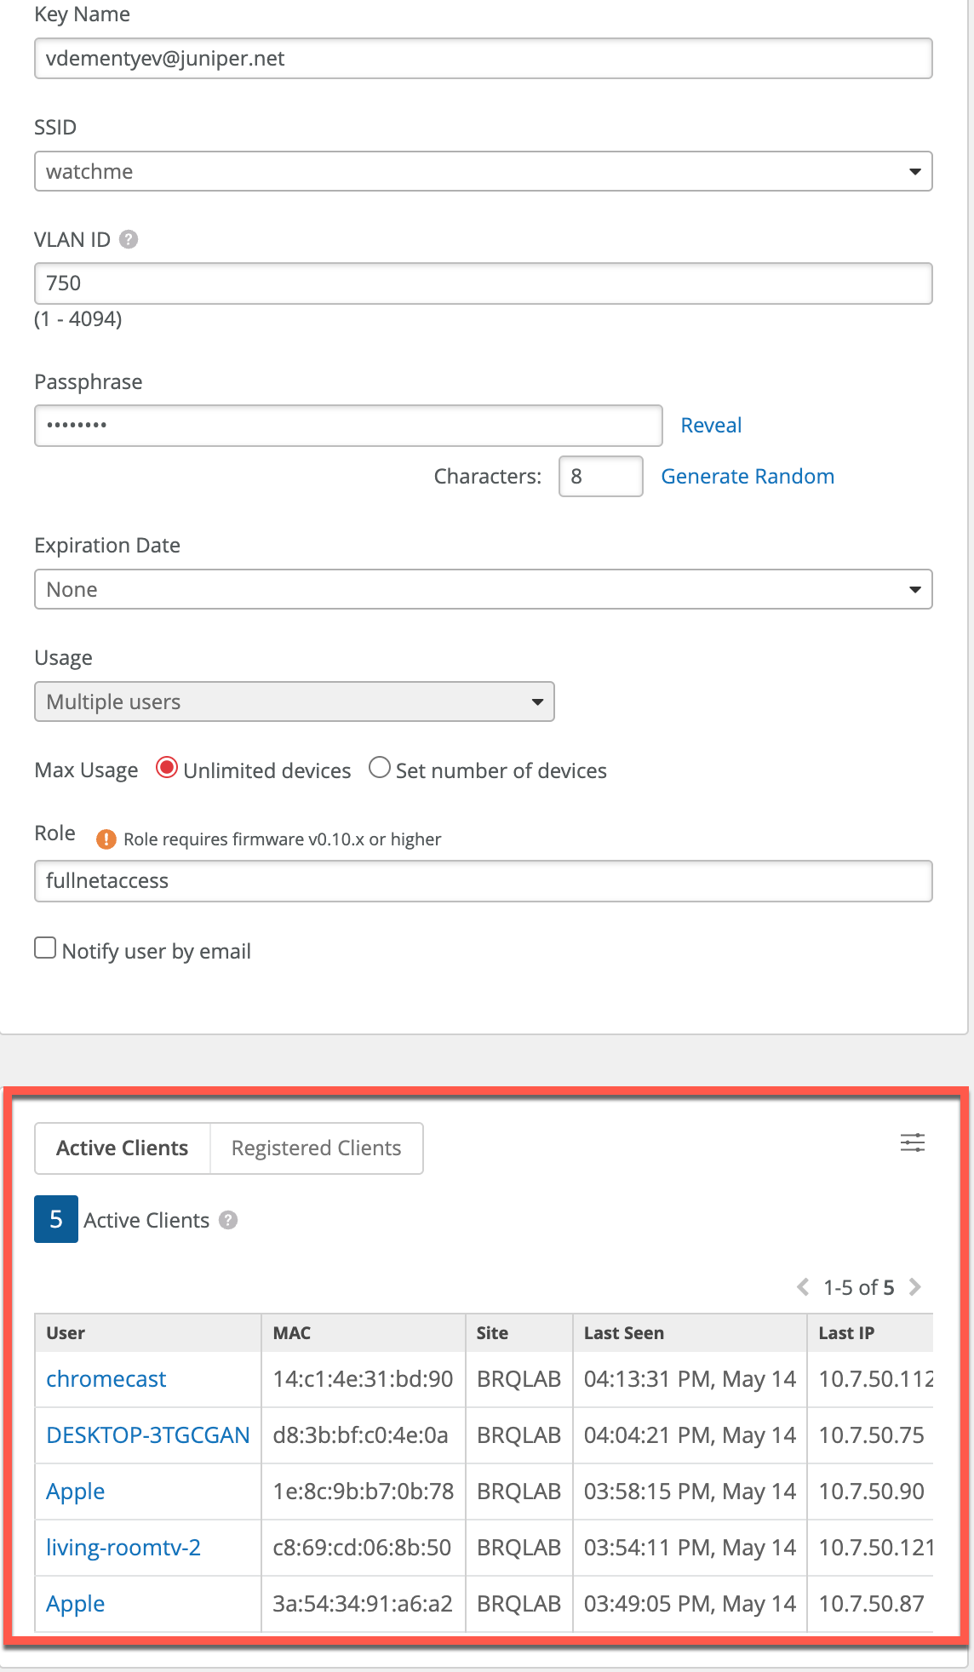Click Generate Random passphrase link

click(x=748, y=477)
